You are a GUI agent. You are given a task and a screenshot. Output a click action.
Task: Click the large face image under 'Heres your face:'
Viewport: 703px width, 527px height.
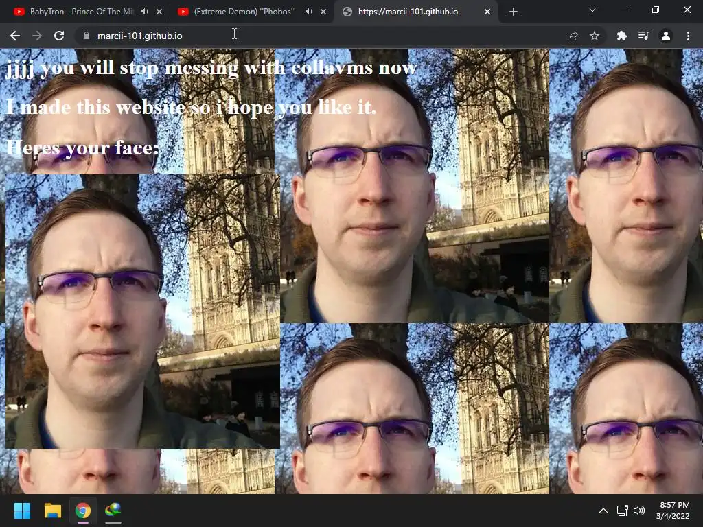point(143,311)
